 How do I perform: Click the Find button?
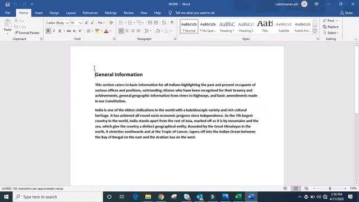[x=329, y=21]
